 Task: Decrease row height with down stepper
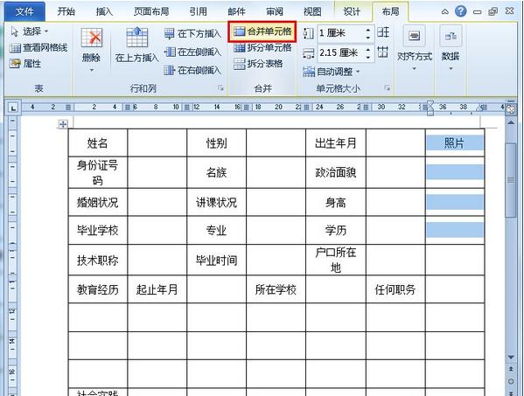pos(368,37)
